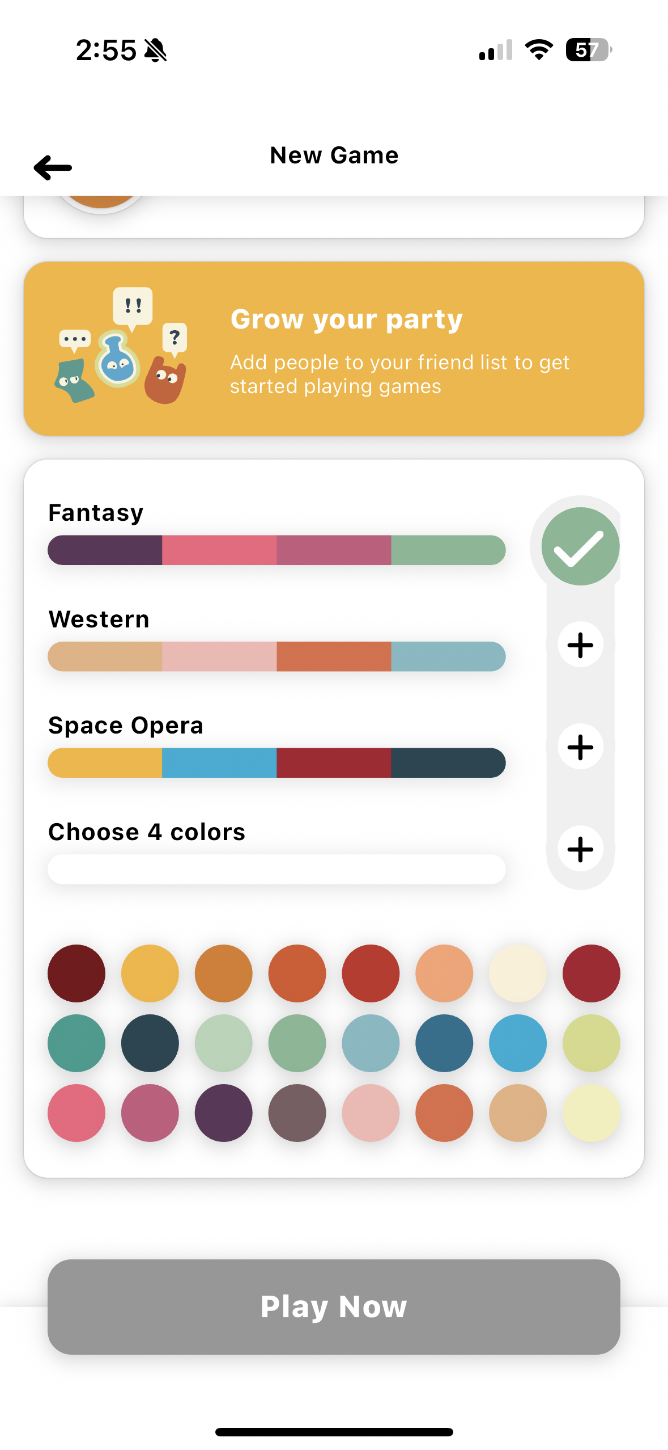Tap the back arrow icon
This screenshot has width=668, height=1450.
click(53, 168)
